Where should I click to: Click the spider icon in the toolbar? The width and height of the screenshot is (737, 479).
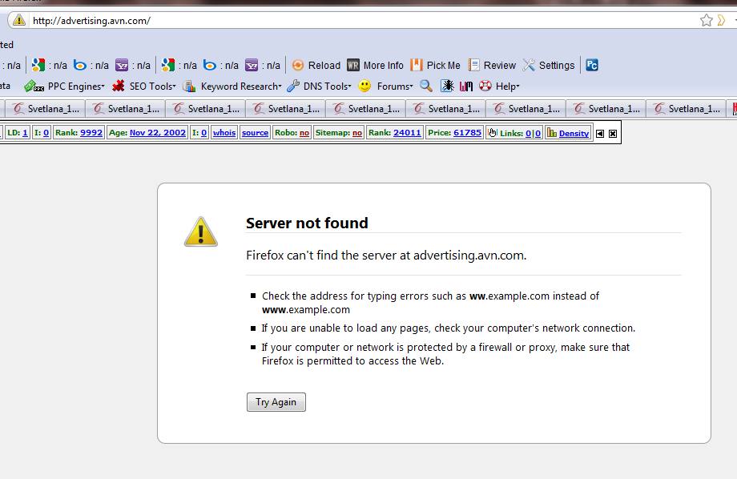[447, 86]
